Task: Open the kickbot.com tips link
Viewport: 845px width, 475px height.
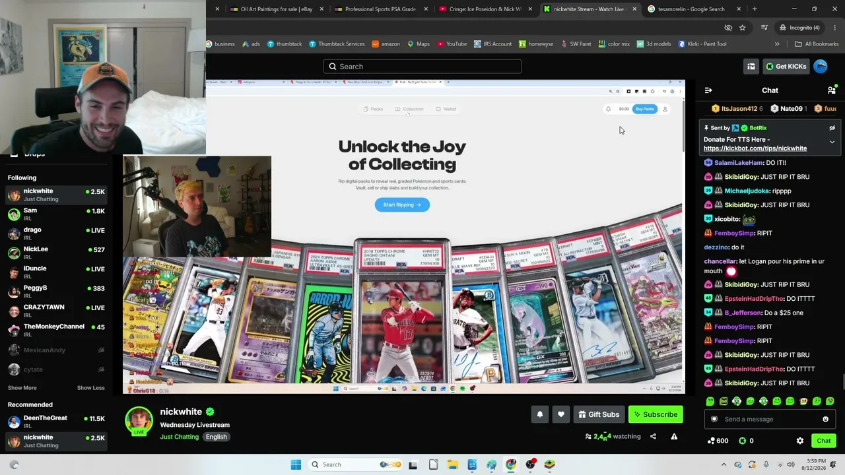Action: click(755, 148)
